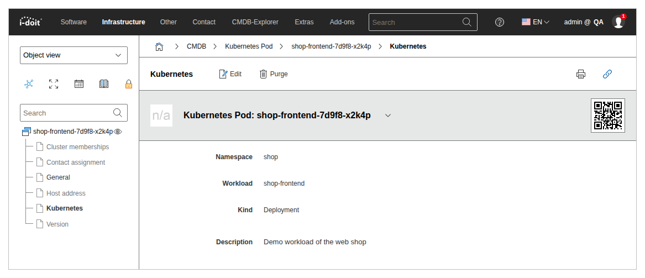Click the Edit button
645x278 pixels.
click(230, 74)
